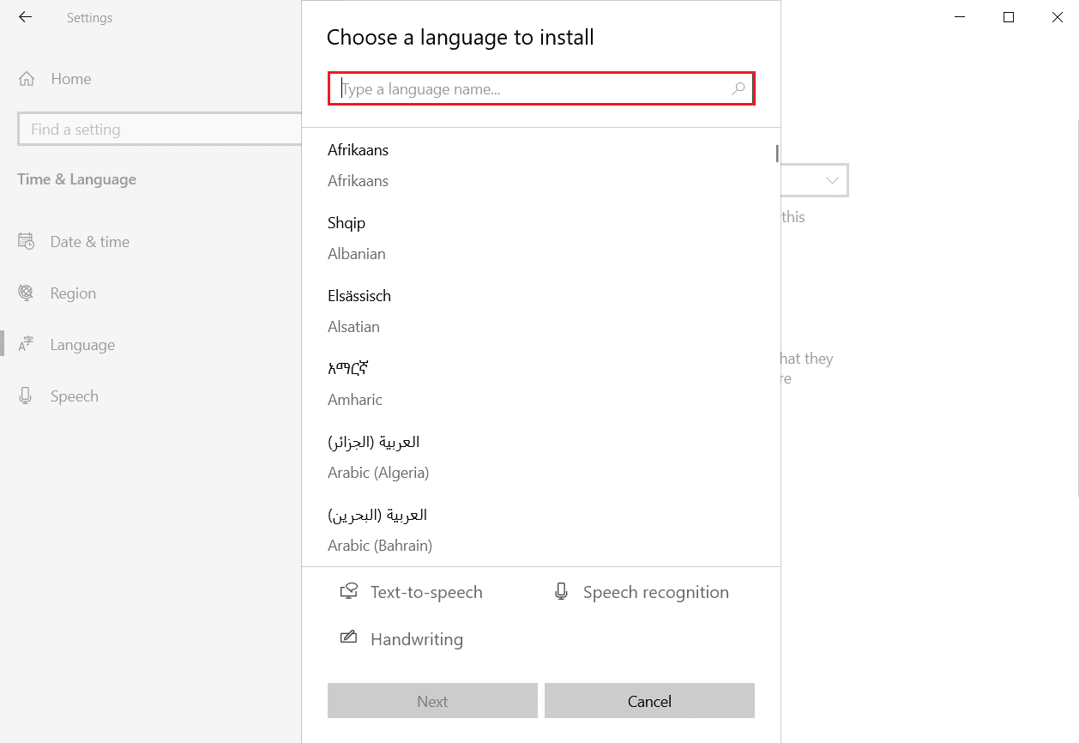Open the Home settings page
This screenshot has height=743, width=1079.
pos(71,79)
